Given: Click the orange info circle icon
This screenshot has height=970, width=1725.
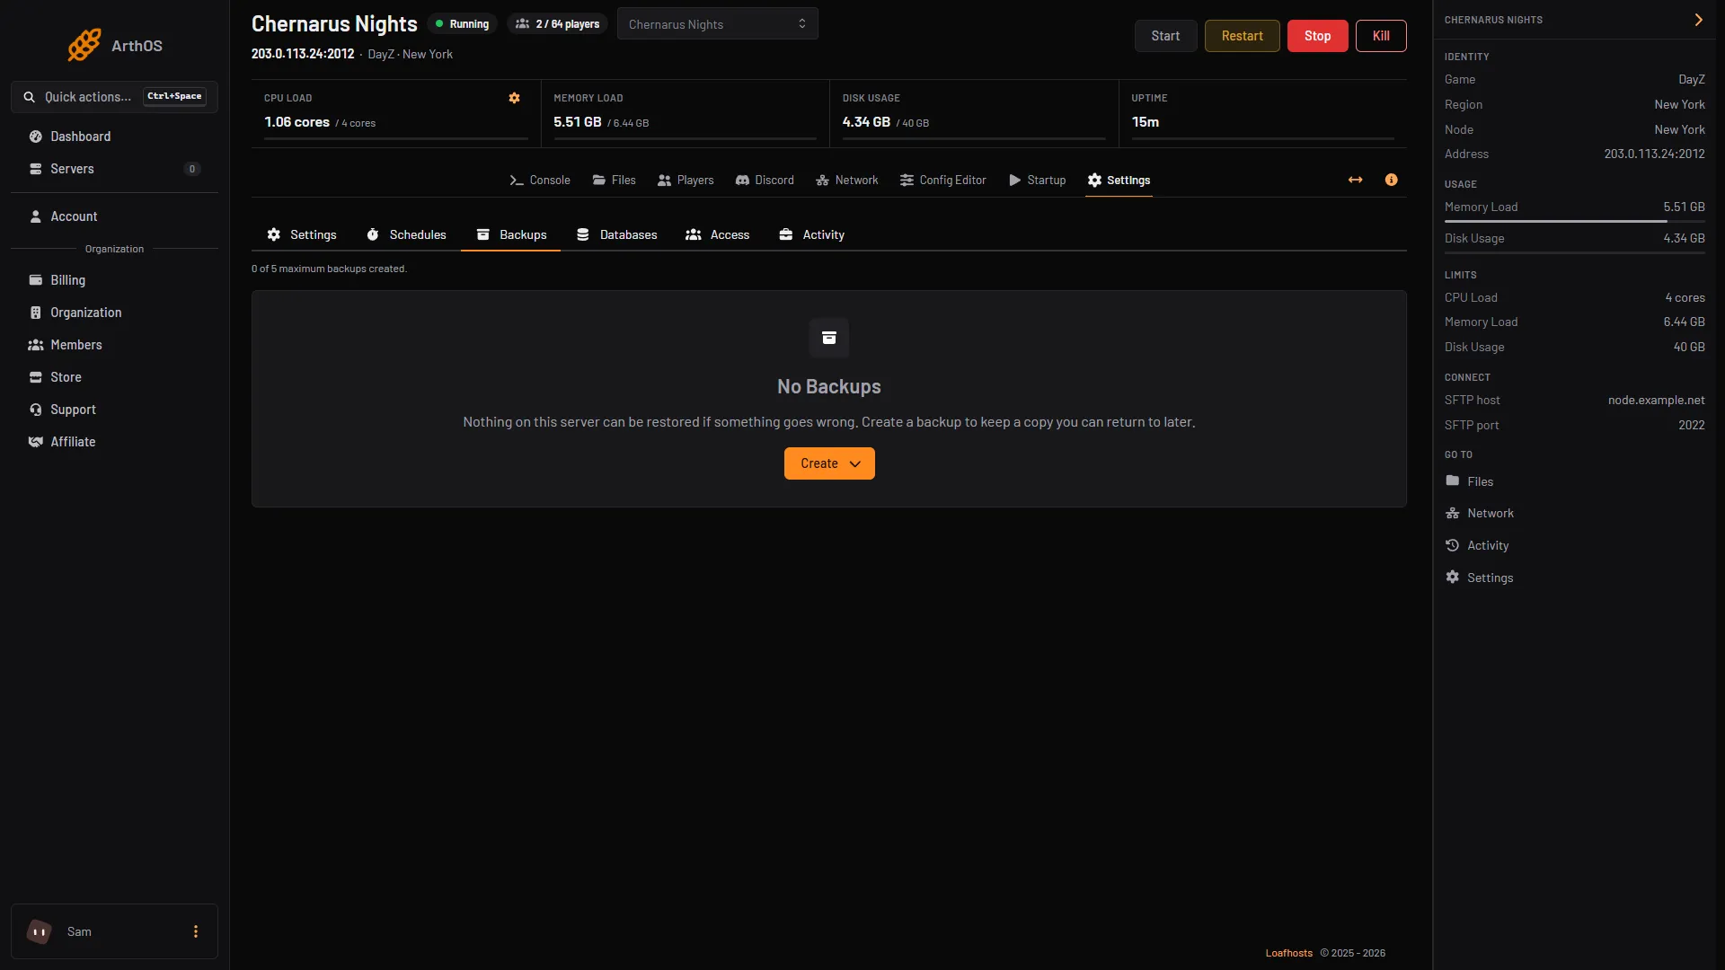Looking at the screenshot, I should (x=1391, y=180).
